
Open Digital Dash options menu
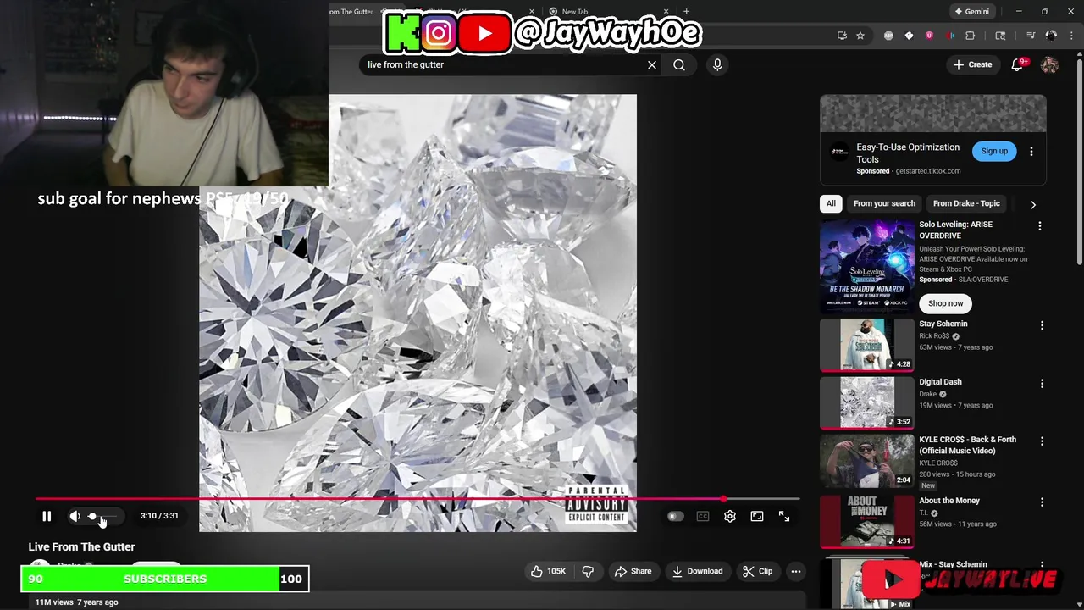click(1042, 383)
